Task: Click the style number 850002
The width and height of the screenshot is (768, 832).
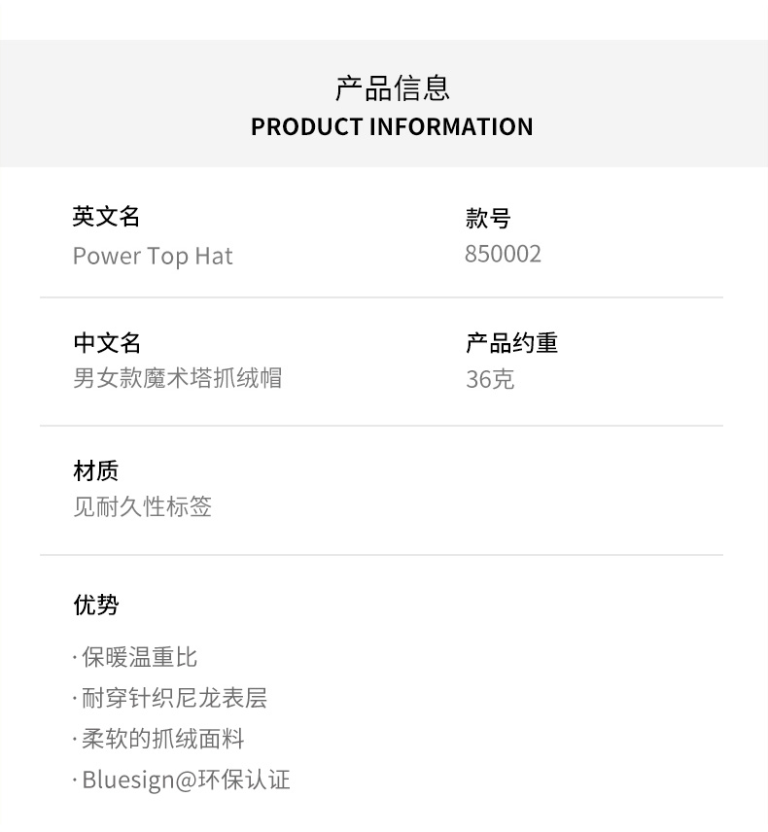Action: coord(503,255)
